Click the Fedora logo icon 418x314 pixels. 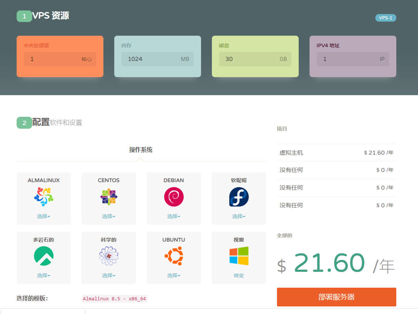239,197
